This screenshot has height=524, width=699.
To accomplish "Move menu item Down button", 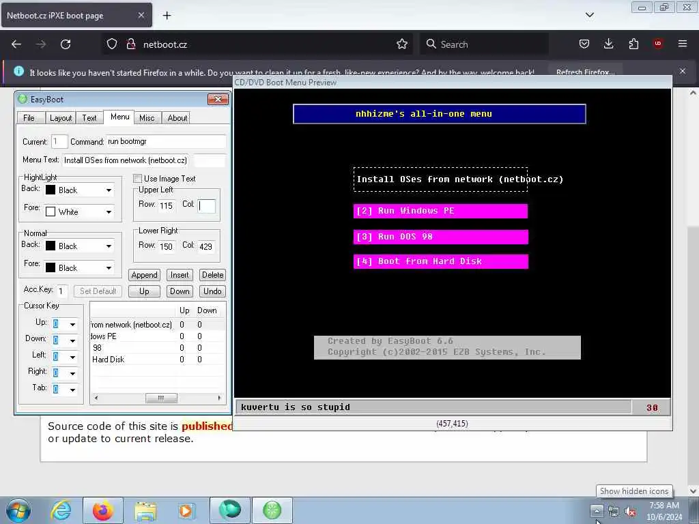I will pyautogui.click(x=180, y=291).
